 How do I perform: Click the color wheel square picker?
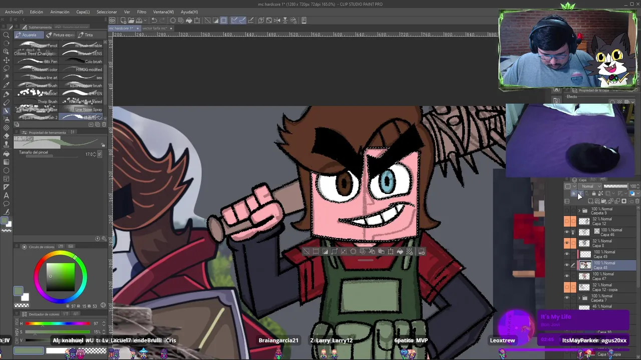click(61, 276)
